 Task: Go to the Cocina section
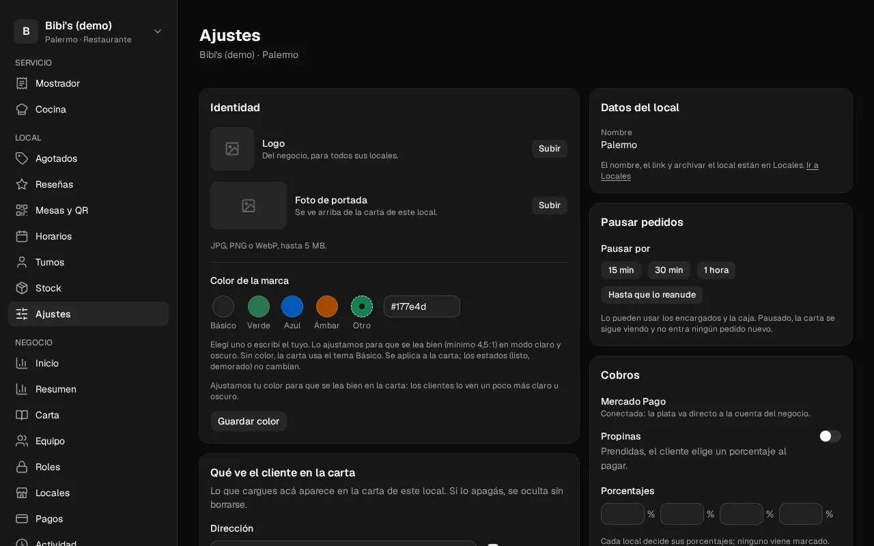tap(88, 109)
